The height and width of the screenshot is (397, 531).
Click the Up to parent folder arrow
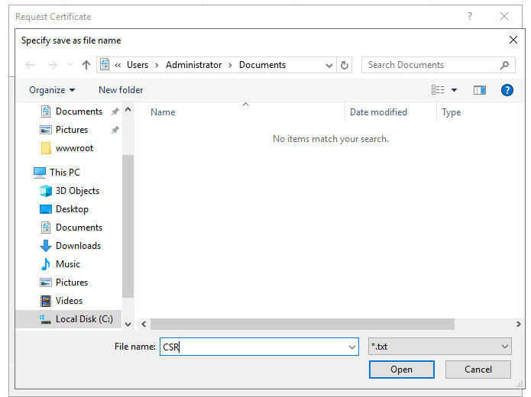(86, 65)
